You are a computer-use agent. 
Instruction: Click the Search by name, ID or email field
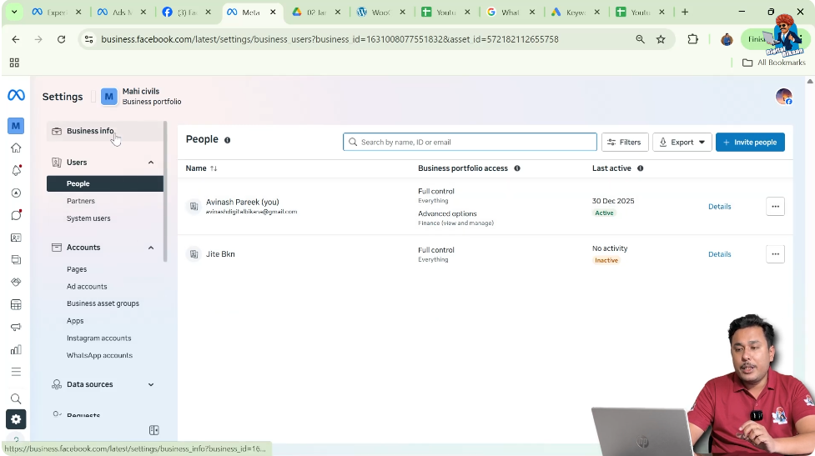[x=470, y=143]
